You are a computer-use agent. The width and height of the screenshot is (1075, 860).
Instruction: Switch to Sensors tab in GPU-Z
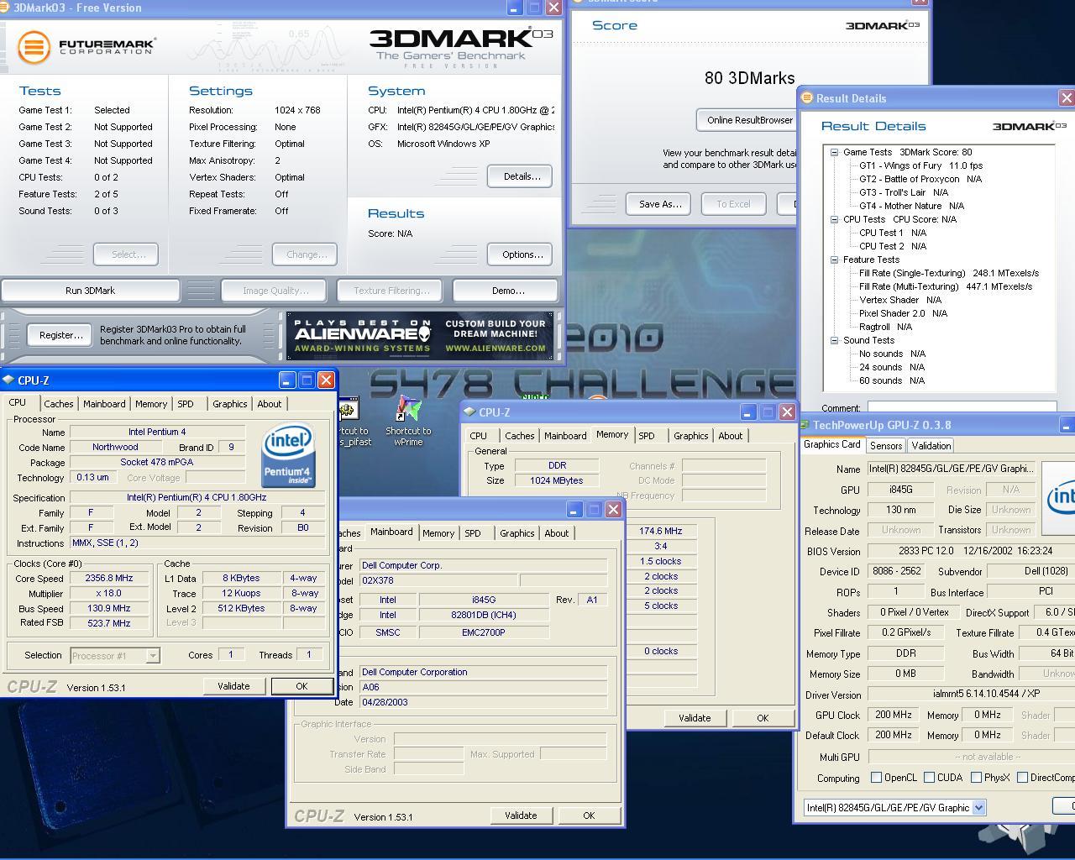tap(886, 446)
